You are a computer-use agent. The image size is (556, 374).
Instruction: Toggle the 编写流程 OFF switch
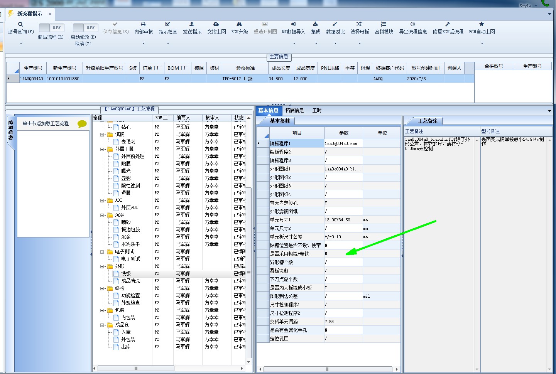point(51,27)
